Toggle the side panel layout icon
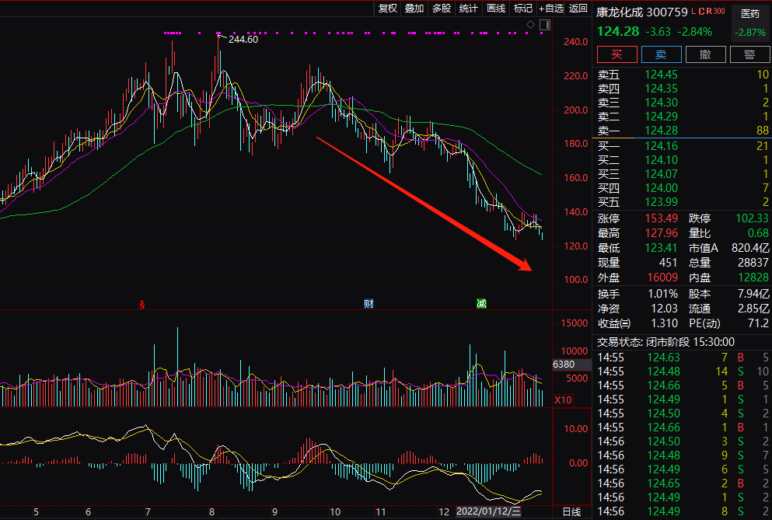The height and width of the screenshot is (520, 772). [543, 26]
